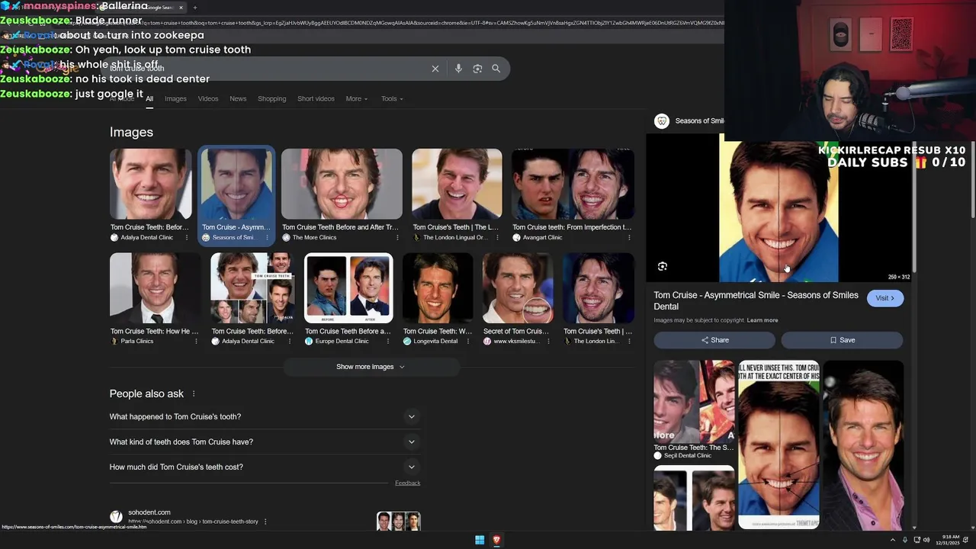Open options menu for Parla Clinics image
Viewport: 976px width, 549px height.
click(x=196, y=341)
